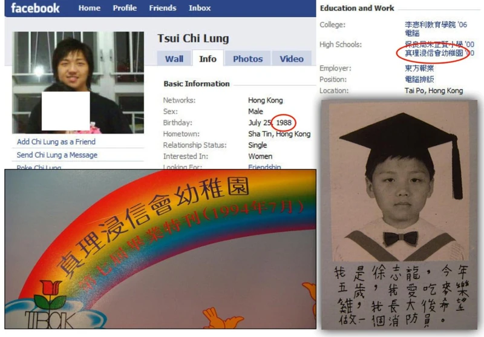
Task: Click the position link 電腦排版
Action: pos(419,79)
